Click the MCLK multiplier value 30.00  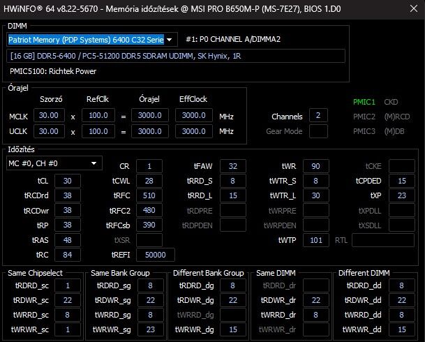point(49,115)
